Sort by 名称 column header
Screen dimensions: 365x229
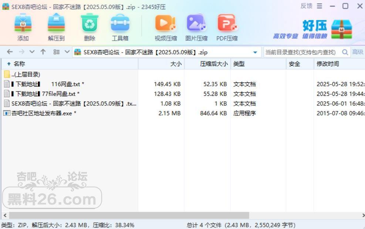click(x=70, y=64)
